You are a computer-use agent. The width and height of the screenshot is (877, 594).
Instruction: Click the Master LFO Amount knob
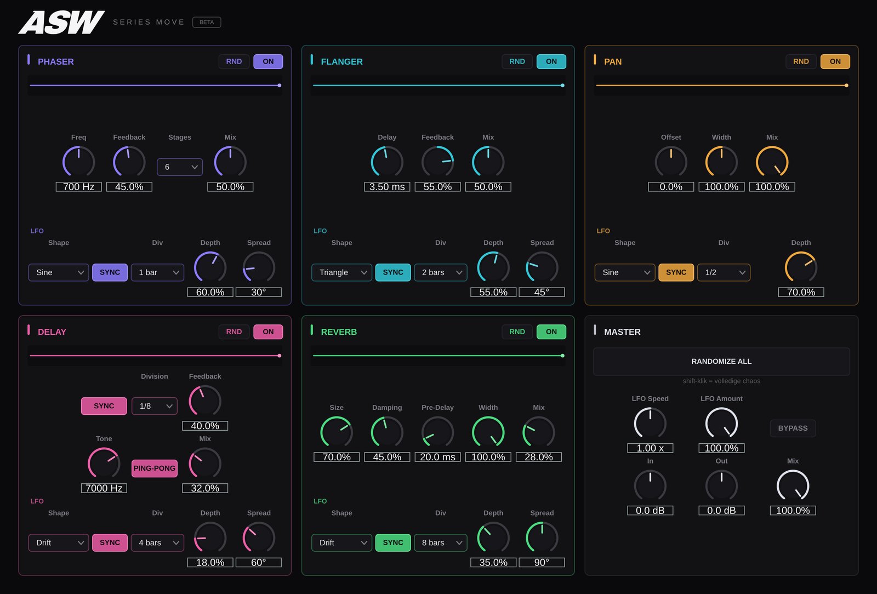click(721, 423)
